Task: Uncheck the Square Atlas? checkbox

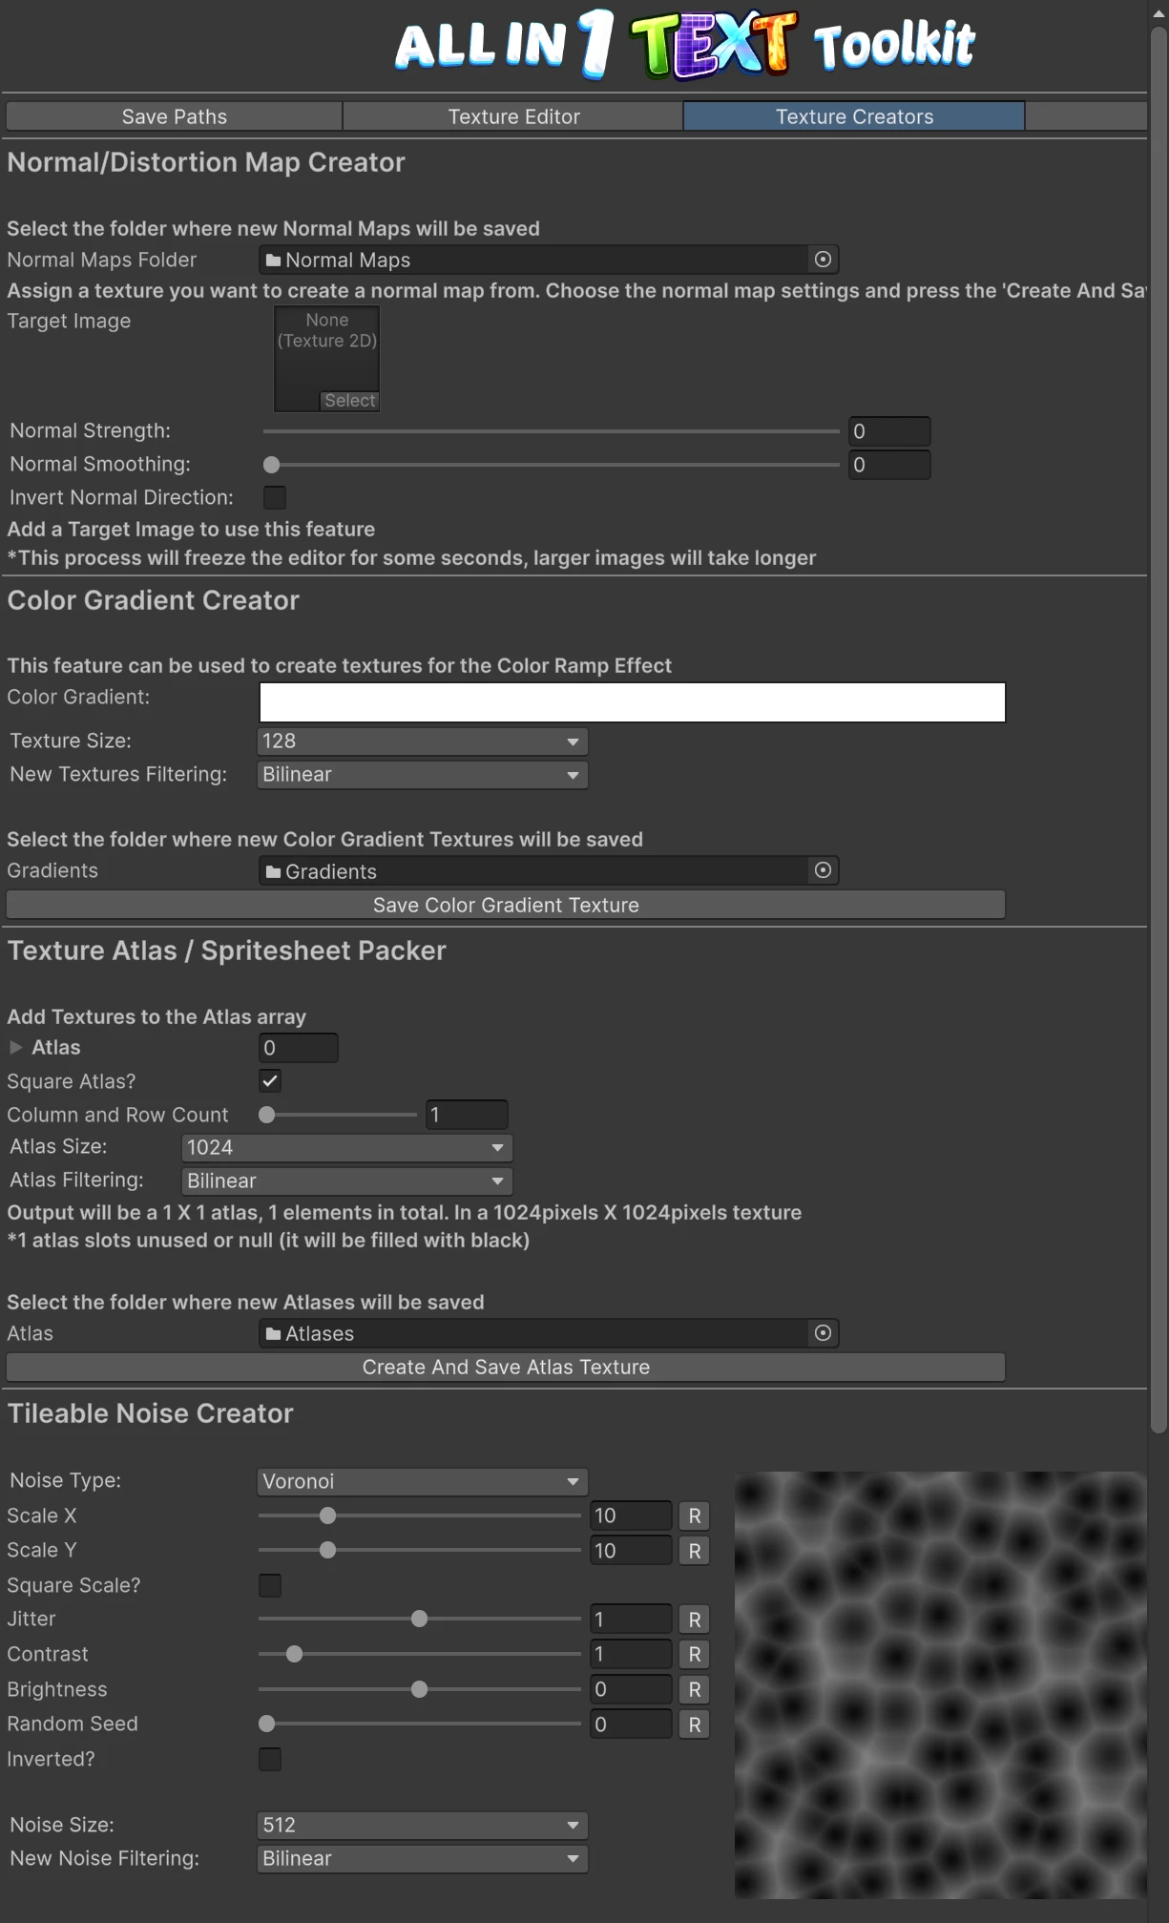Action: 270,1081
